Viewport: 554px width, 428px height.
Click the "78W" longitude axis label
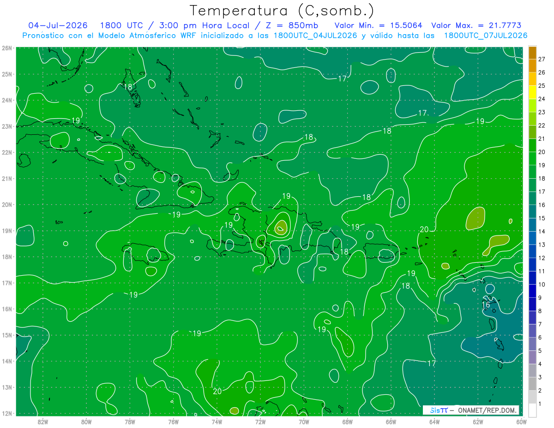point(130,422)
